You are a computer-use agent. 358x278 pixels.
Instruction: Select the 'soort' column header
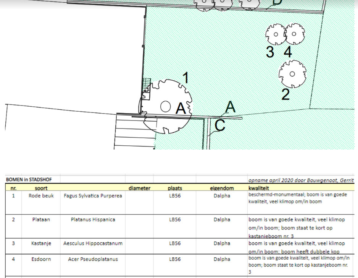(x=41, y=188)
